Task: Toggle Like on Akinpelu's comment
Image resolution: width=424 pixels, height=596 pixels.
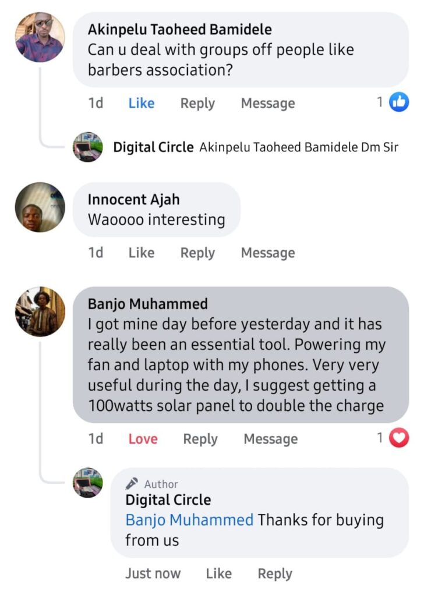Action: [141, 104]
